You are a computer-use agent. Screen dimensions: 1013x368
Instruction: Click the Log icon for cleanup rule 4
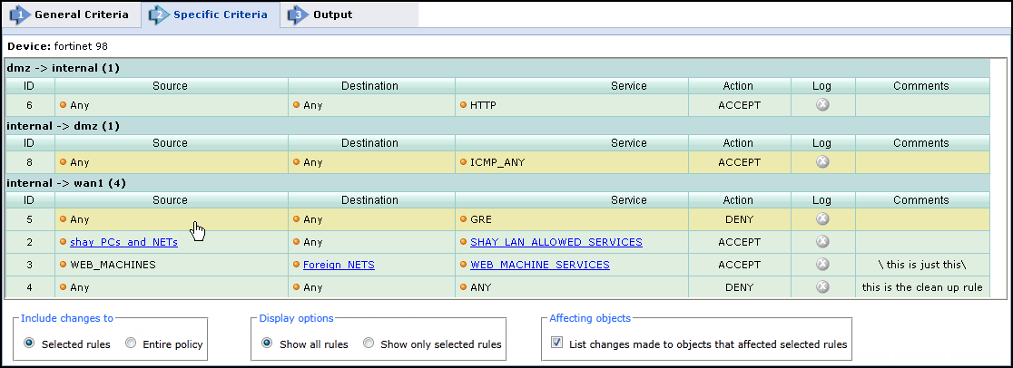coord(821,287)
